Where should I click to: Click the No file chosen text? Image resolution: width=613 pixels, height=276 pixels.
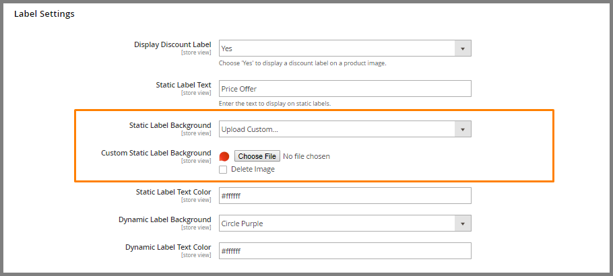[x=306, y=156]
